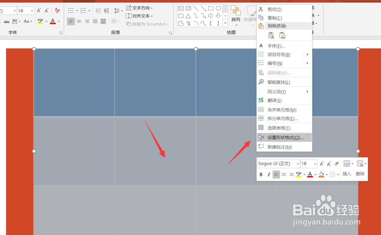Select the oval shape in gallery
This screenshot has width=381, height=235.
tap(218, 8)
